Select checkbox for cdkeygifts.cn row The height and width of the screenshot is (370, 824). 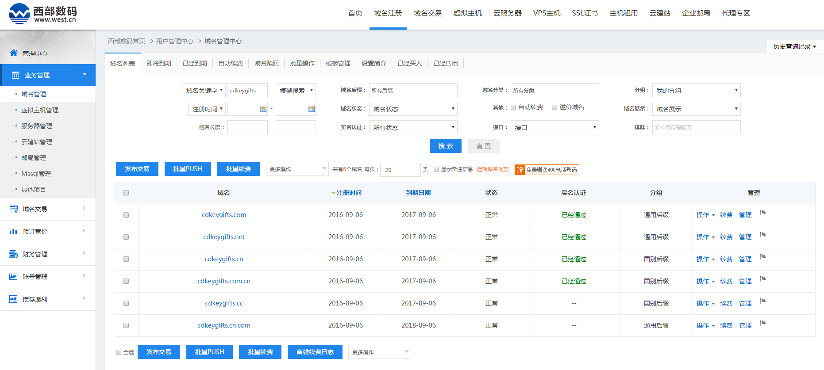click(x=126, y=259)
